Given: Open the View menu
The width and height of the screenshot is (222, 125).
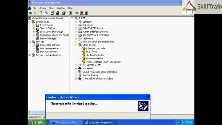Looking at the screenshot, I should pos(51,8).
